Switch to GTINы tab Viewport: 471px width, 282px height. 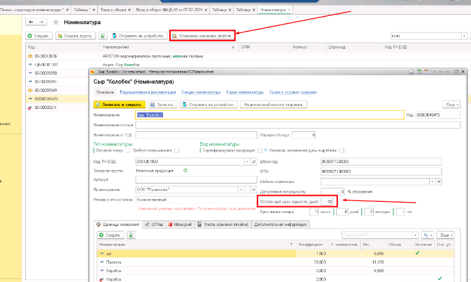click(153, 225)
